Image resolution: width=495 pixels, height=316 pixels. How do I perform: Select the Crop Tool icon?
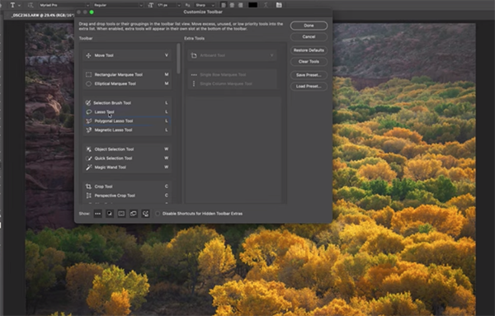tap(88, 186)
